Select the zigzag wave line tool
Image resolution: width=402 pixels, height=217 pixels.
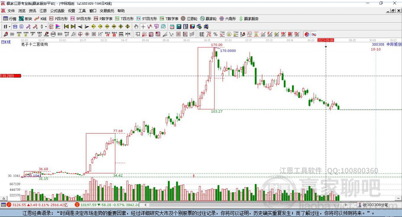coord(172,34)
